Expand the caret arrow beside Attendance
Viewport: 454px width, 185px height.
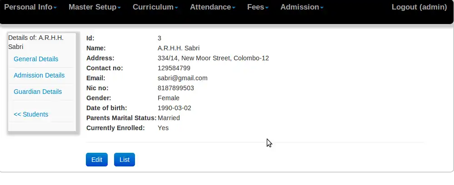click(x=234, y=8)
